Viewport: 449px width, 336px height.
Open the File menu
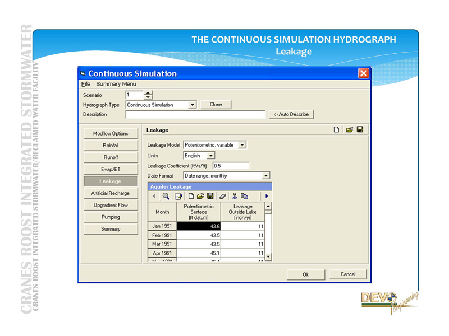pyautogui.click(x=86, y=84)
